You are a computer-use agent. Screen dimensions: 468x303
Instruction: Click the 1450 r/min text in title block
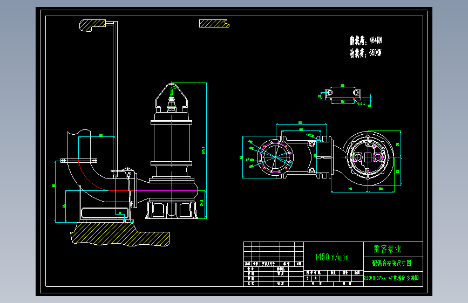(332, 257)
